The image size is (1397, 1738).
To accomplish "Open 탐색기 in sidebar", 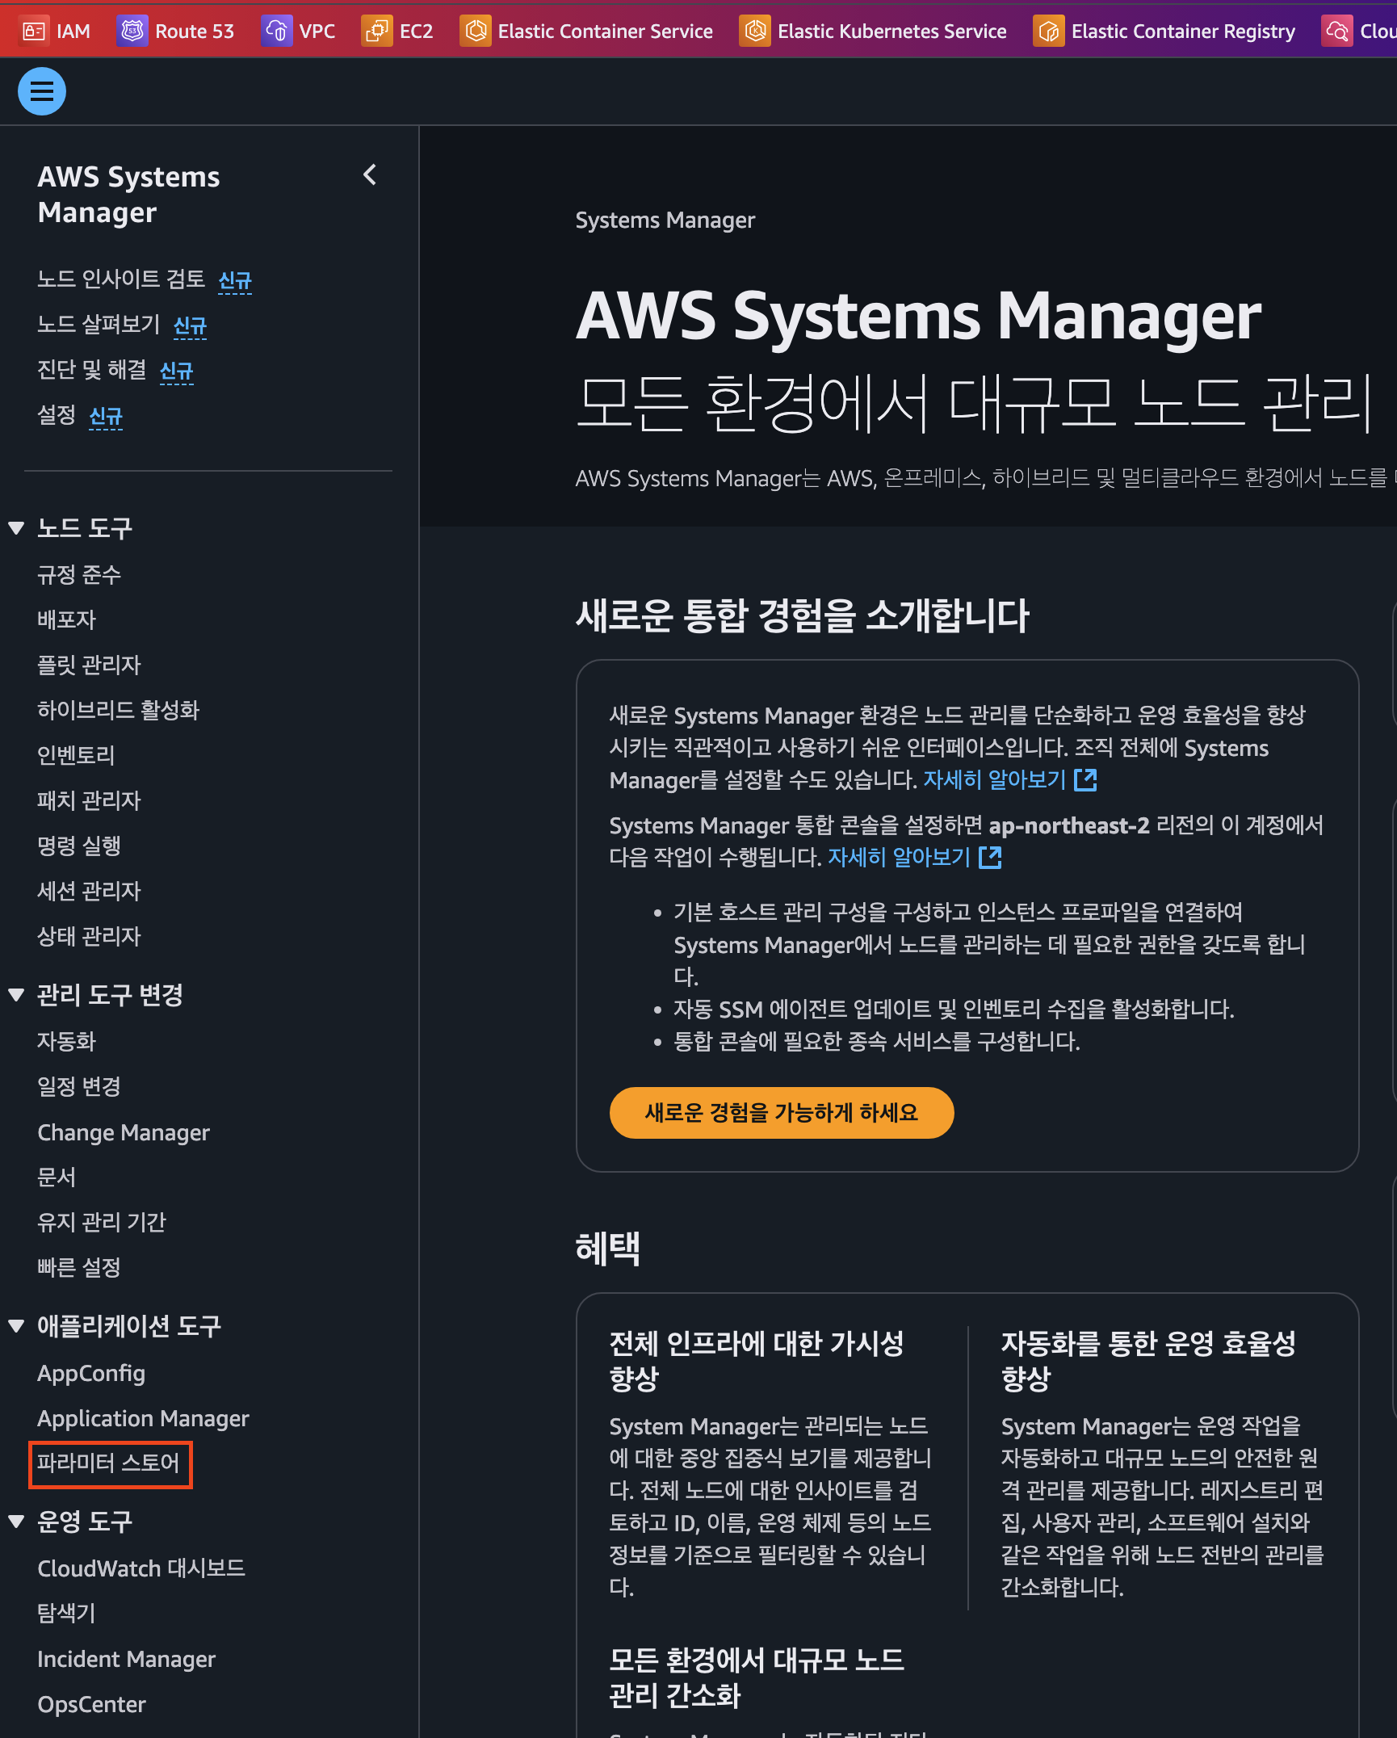I will (66, 1614).
